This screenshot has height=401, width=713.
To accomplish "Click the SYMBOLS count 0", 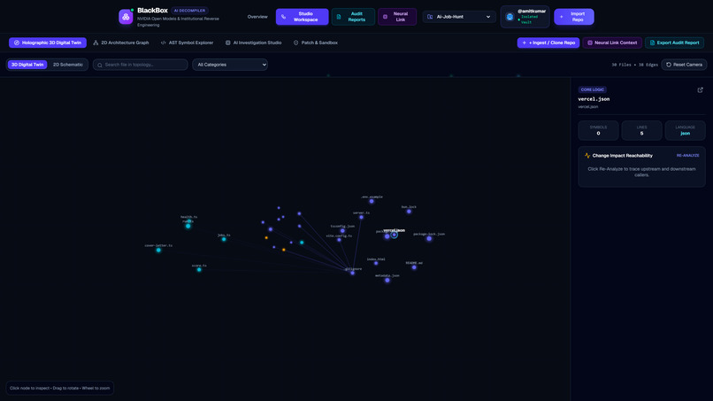I will 598,134.
